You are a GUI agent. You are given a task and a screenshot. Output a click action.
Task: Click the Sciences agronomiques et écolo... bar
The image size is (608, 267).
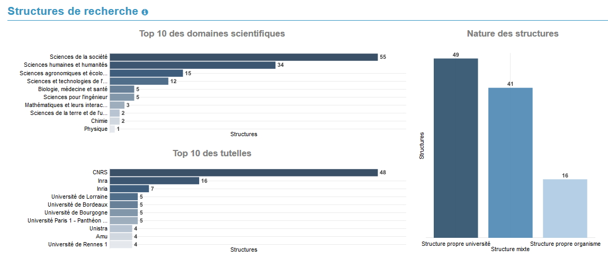point(146,73)
